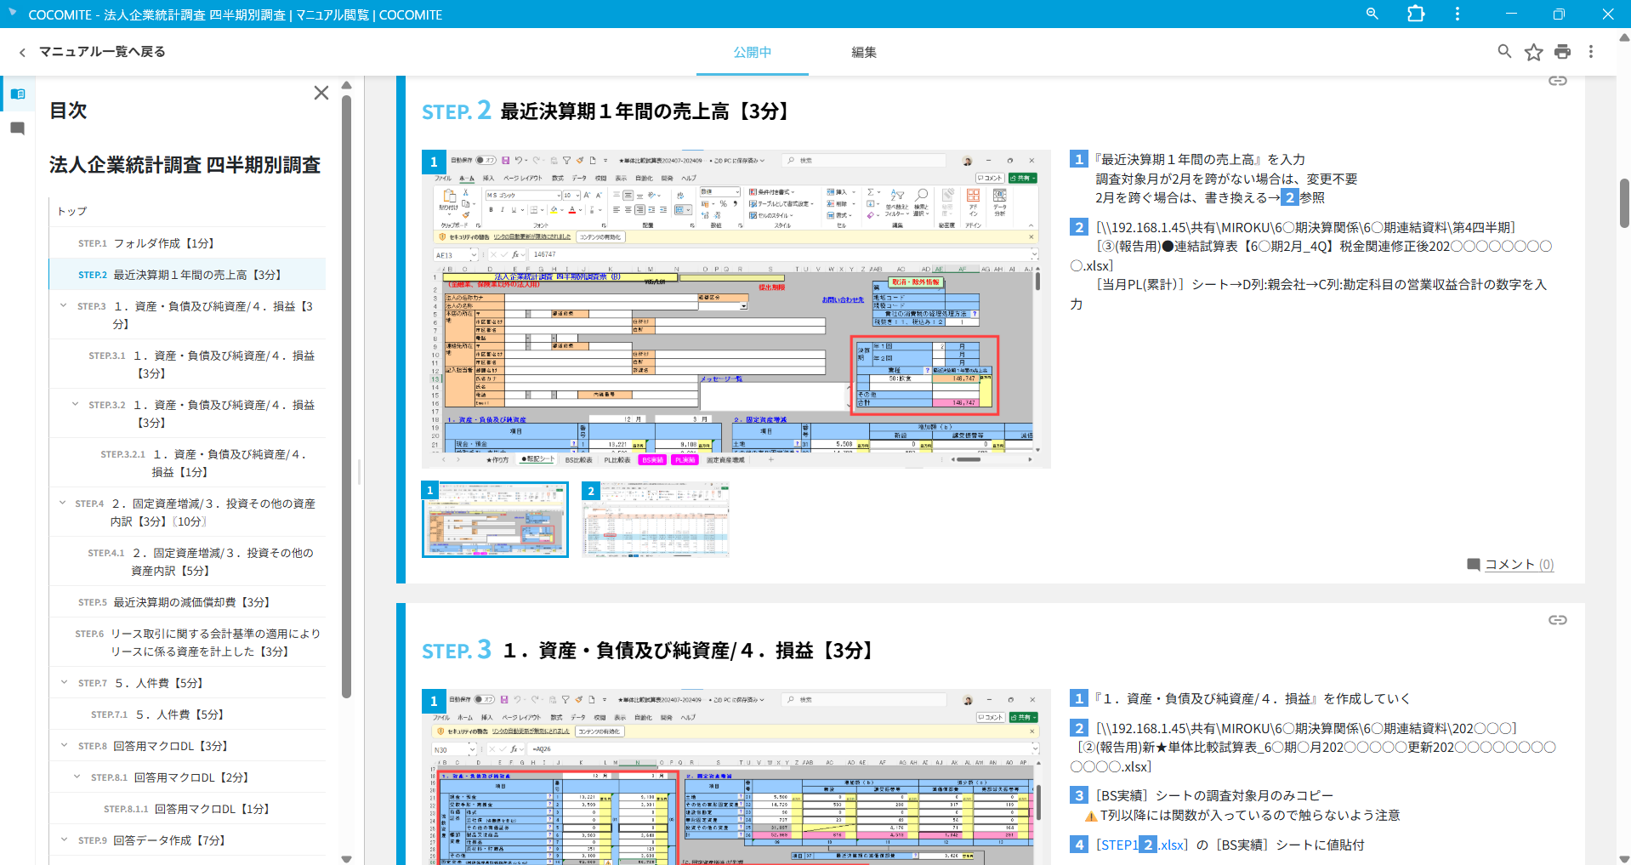Print the manual using the printer icon
The height and width of the screenshot is (865, 1631).
click(x=1562, y=52)
